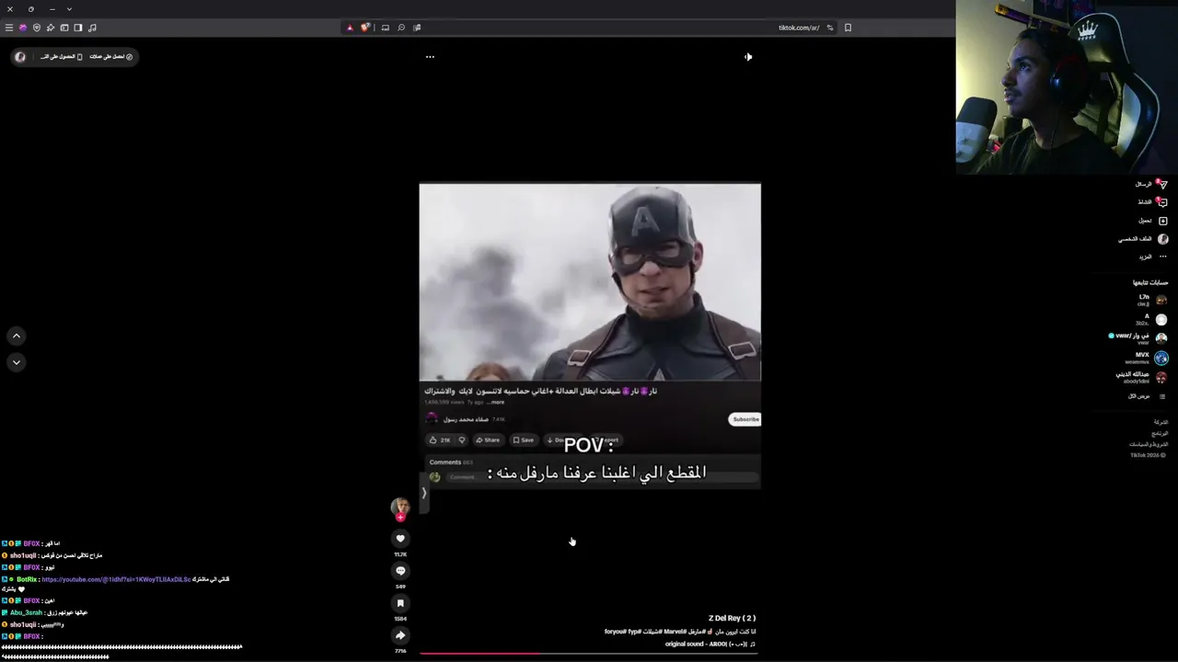The image size is (1178, 662).
Task: Open the followed account abody1dini
Action: coord(1142,377)
